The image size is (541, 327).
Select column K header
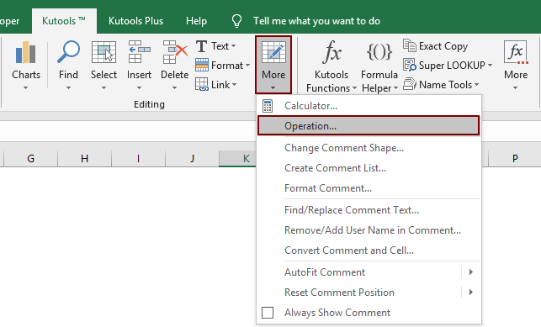tap(238, 159)
